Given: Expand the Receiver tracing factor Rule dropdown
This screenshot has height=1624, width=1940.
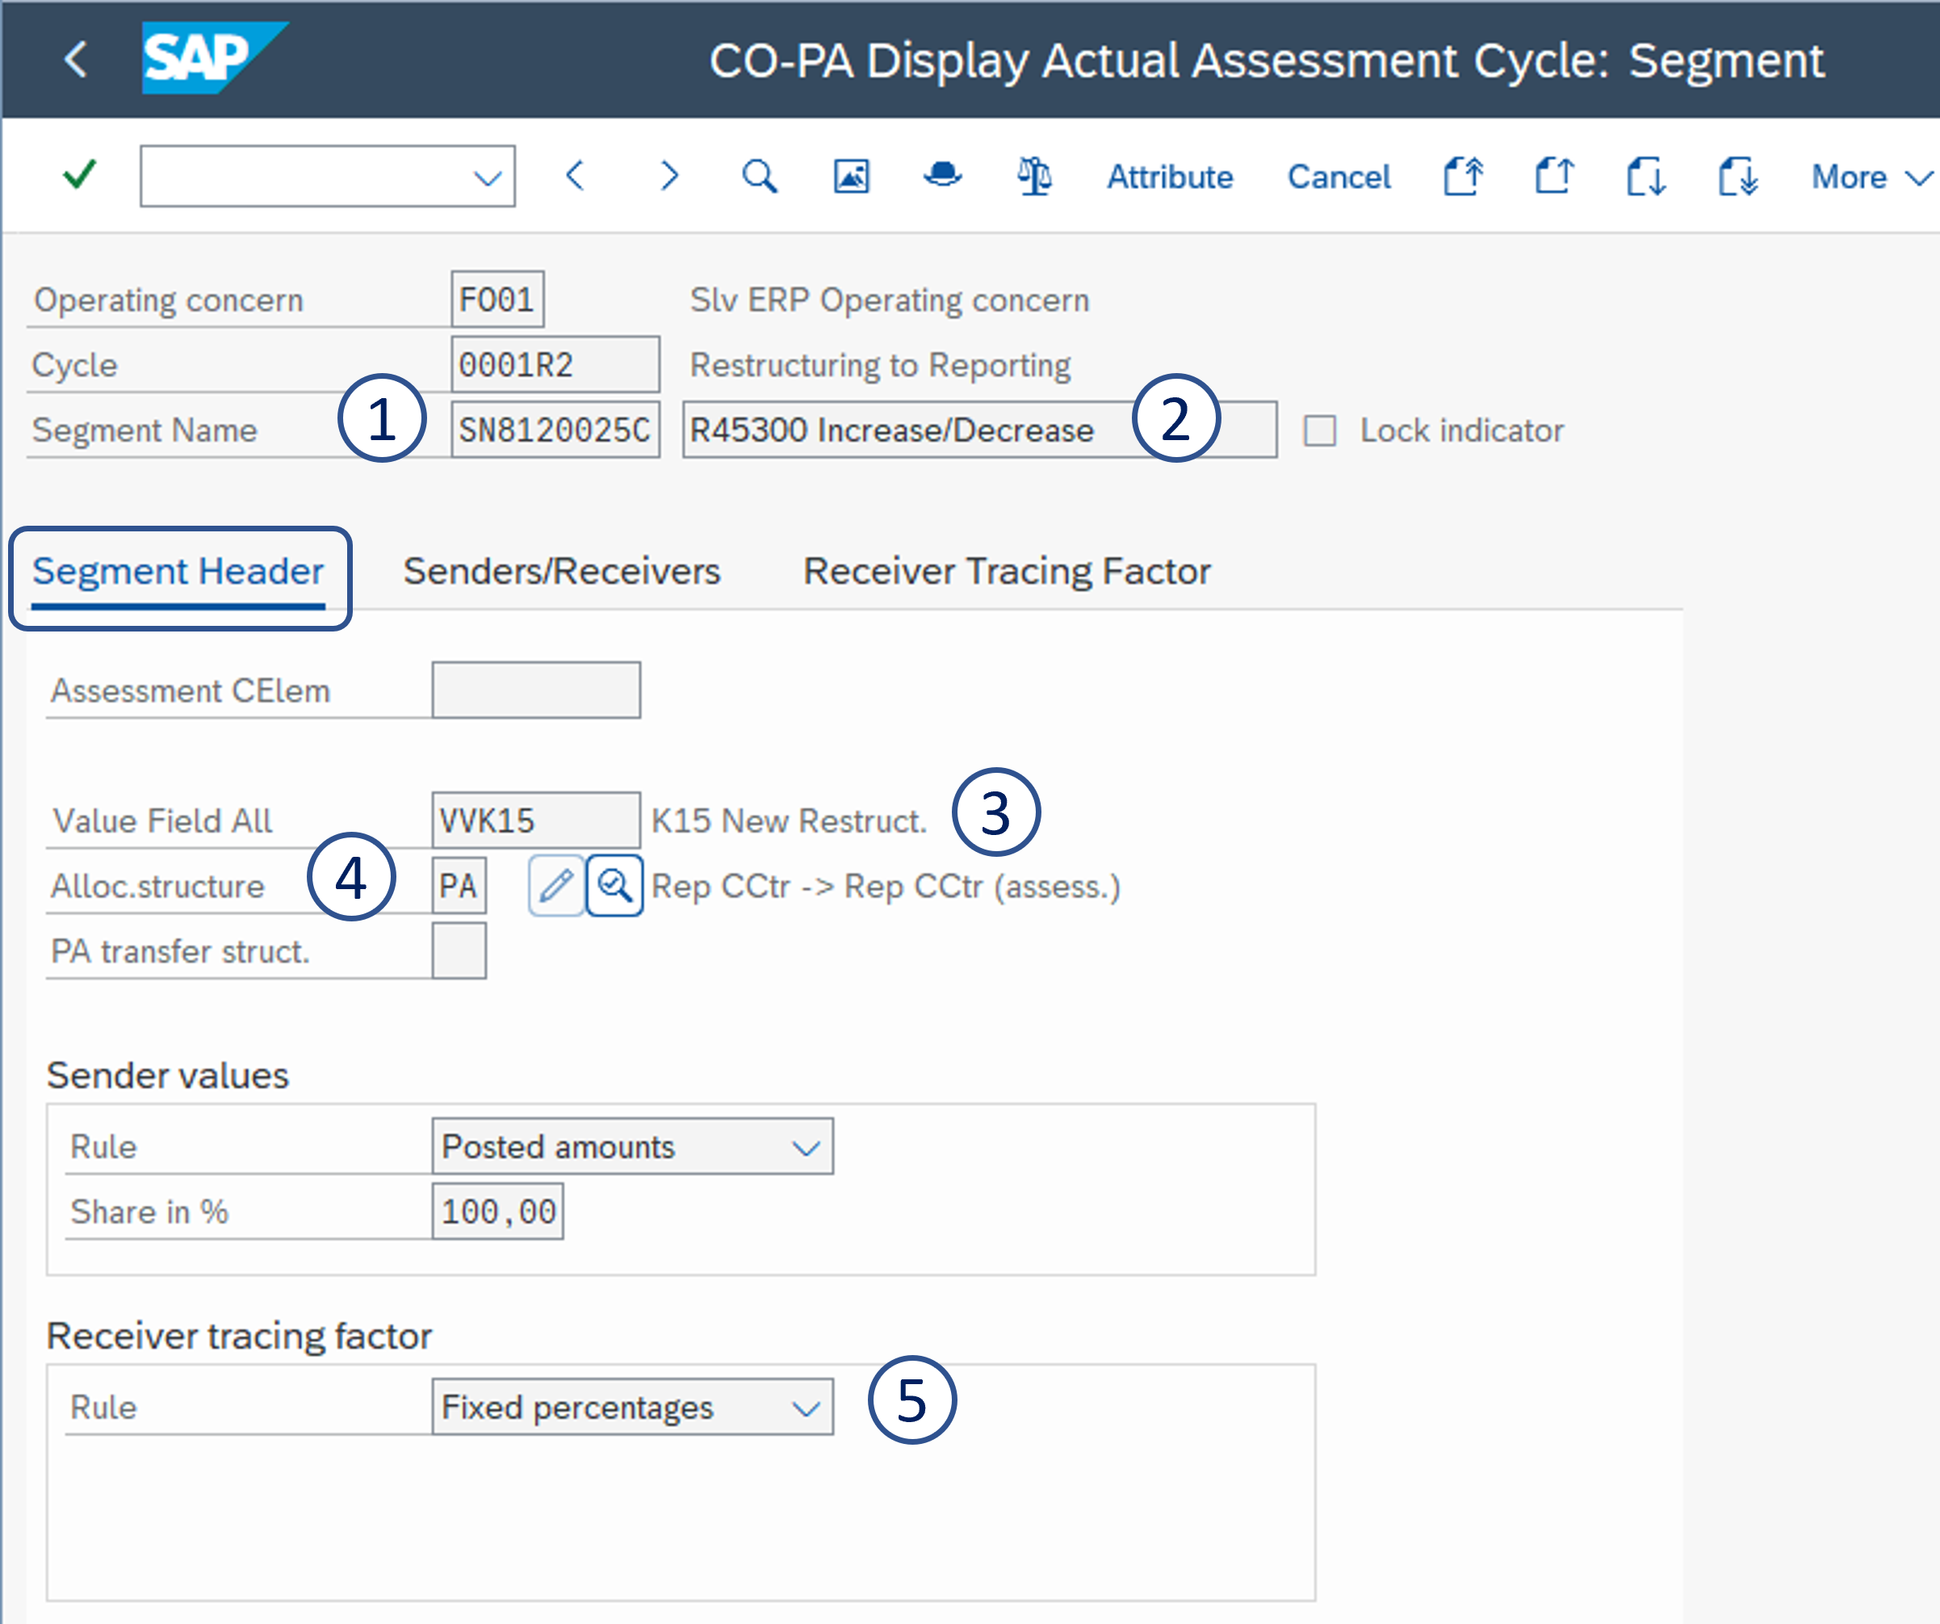Looking at the screenshot, I should [x=806, y=1408].
